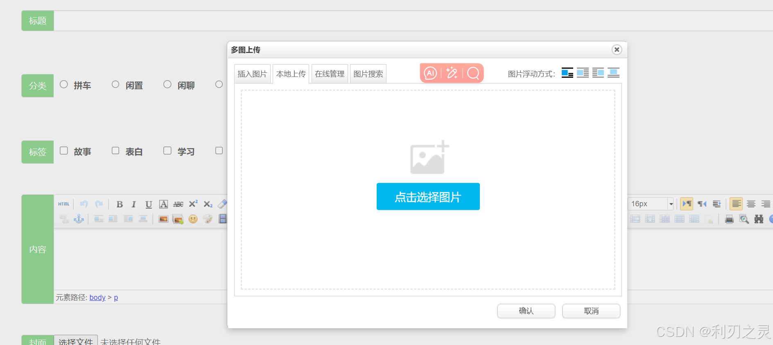Select the third image float option in the dialog
The width and height of the screenshot is (773, 345).
coord(598,73)
